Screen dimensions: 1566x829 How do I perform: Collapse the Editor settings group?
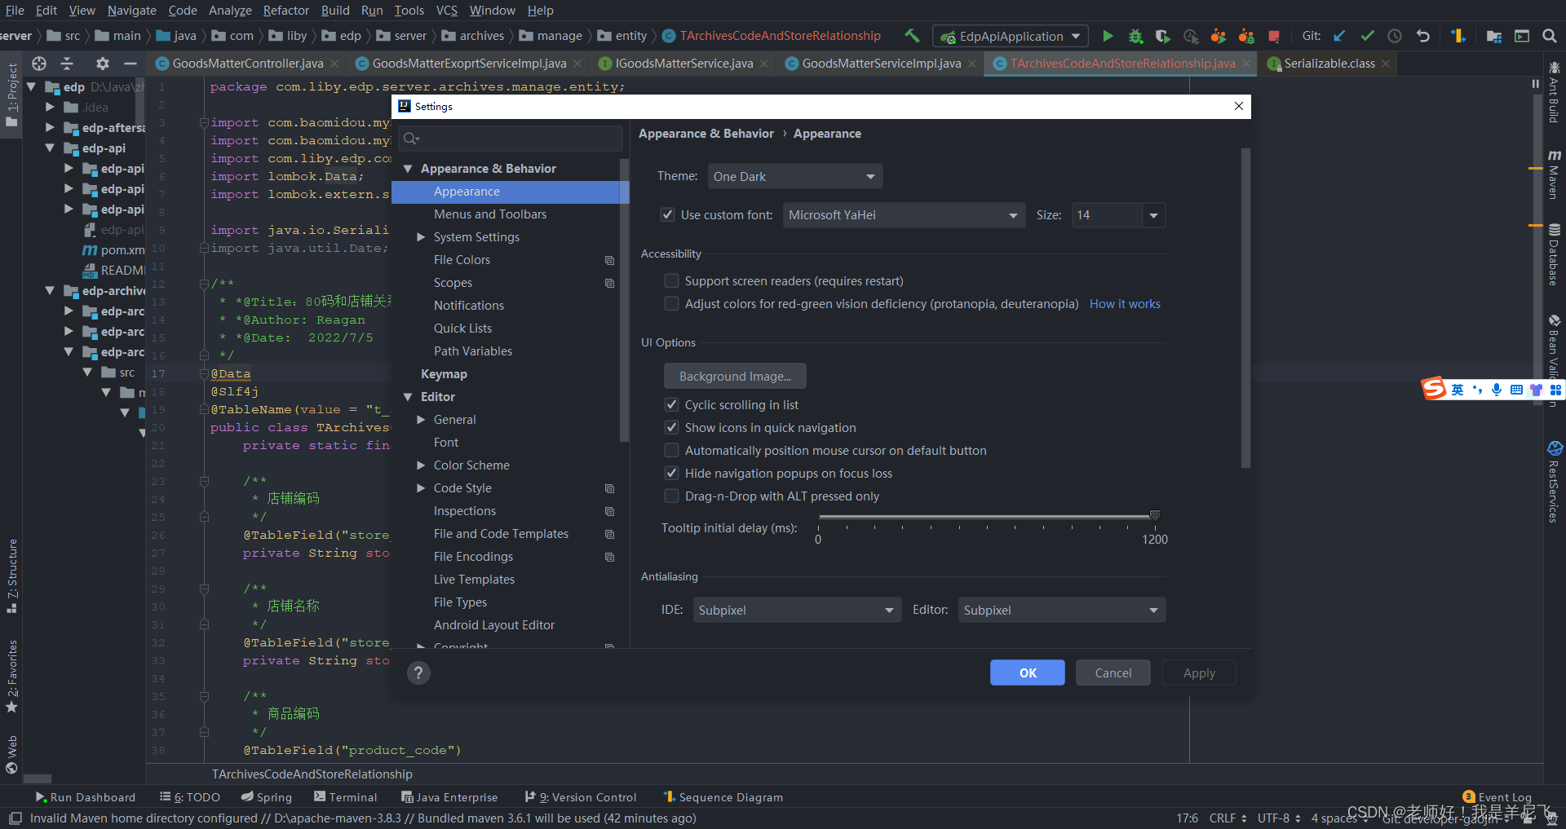pos(408,397)
